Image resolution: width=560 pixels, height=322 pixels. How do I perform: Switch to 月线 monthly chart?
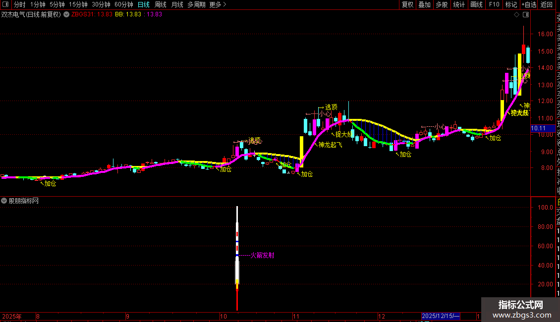[x=177, y=4]
